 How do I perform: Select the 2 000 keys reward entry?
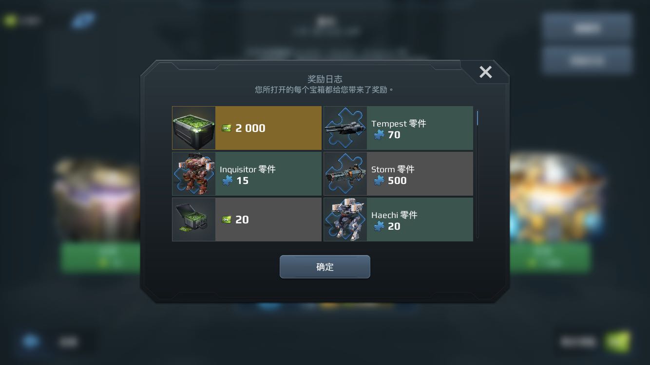tap(247, 128)
